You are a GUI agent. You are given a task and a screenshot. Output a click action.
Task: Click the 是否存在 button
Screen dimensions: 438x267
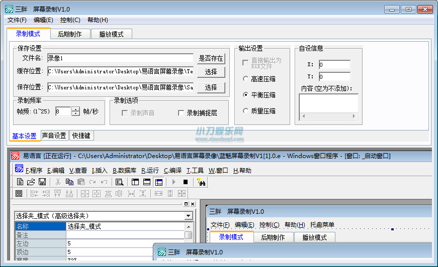(x=211, y=59)
